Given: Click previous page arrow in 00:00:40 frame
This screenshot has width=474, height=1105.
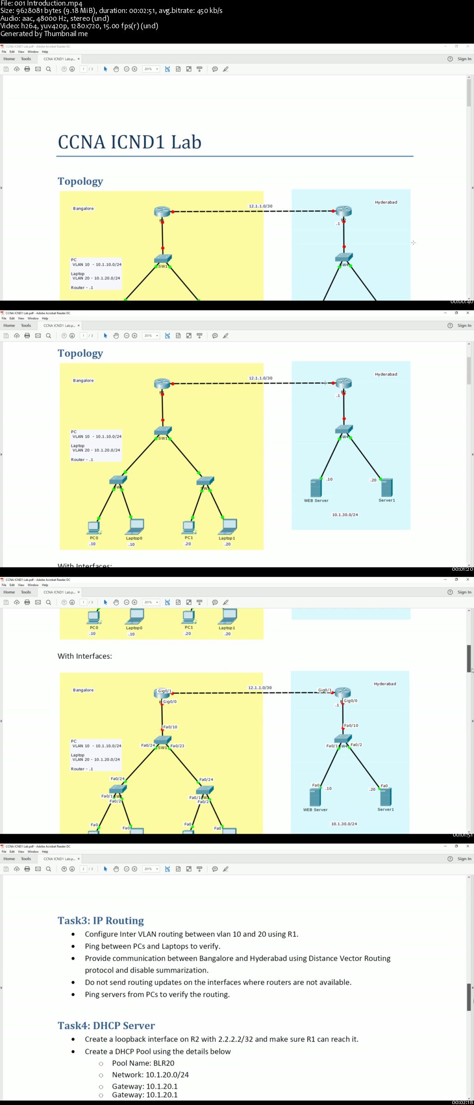Looking at the screenshot, I should pos(64,69).
